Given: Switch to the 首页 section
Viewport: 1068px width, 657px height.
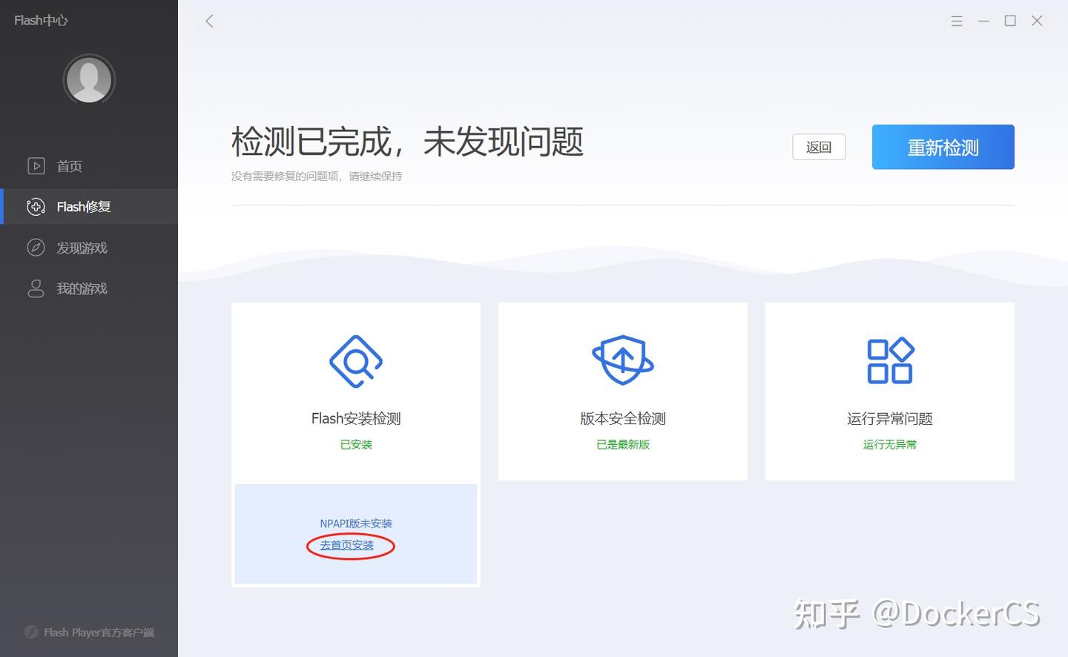Looking at the screenshot, I should (x=69, y=165).
